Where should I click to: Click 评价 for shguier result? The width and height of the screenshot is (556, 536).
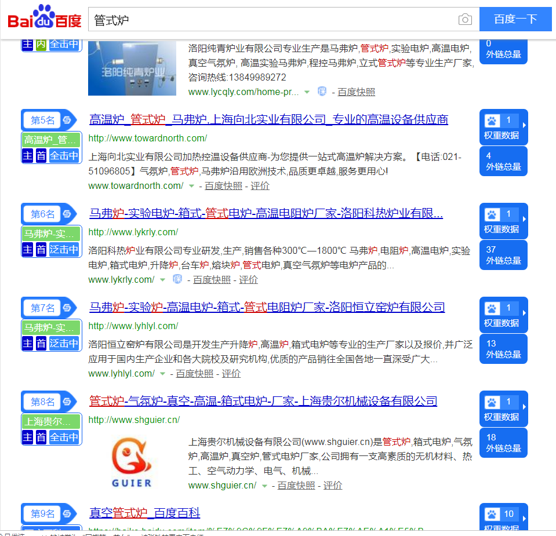(x=333, y=486)
